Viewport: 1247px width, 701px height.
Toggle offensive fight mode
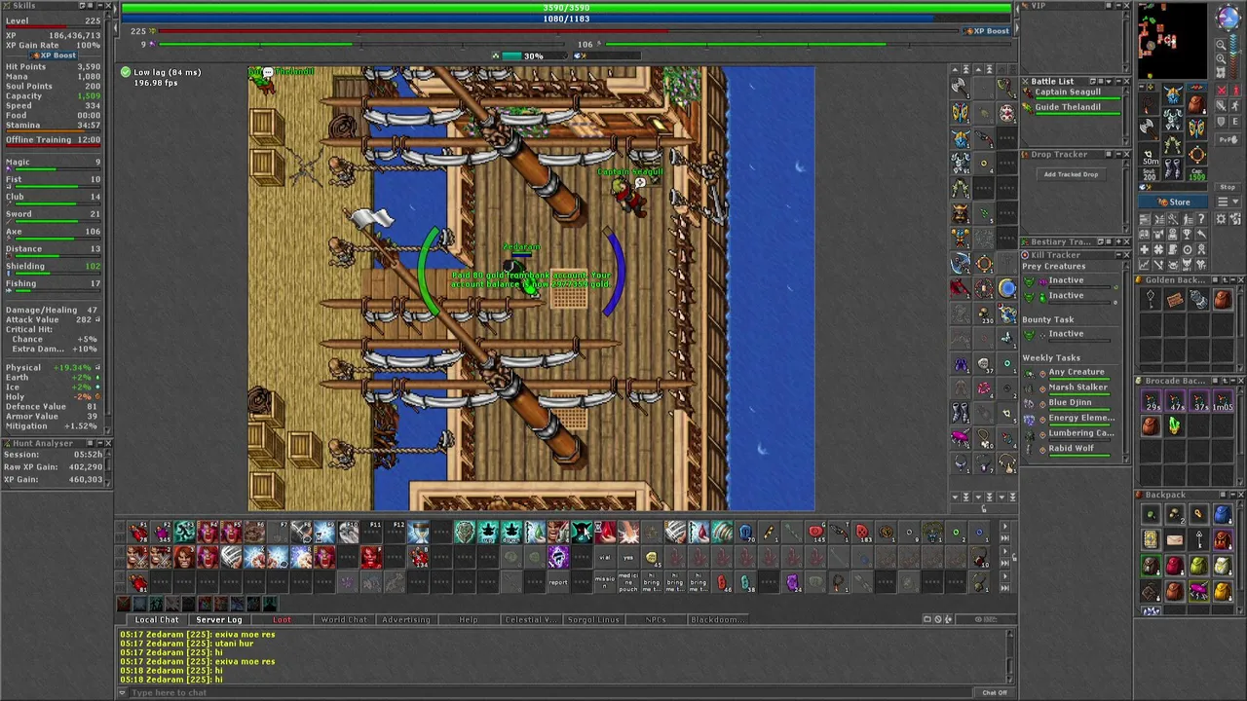1221,91
